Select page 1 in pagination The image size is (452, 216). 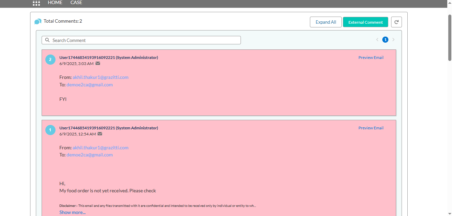(385, 40)
